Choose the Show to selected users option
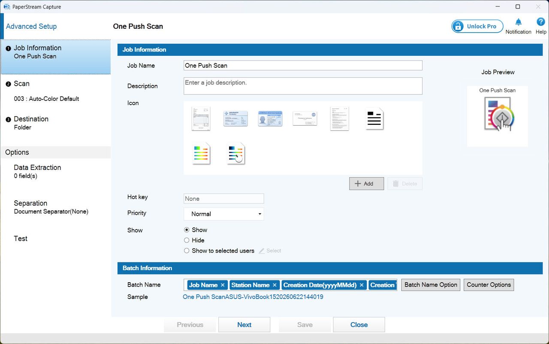This screenshot has height=344, width=549. tap(187, 250)
